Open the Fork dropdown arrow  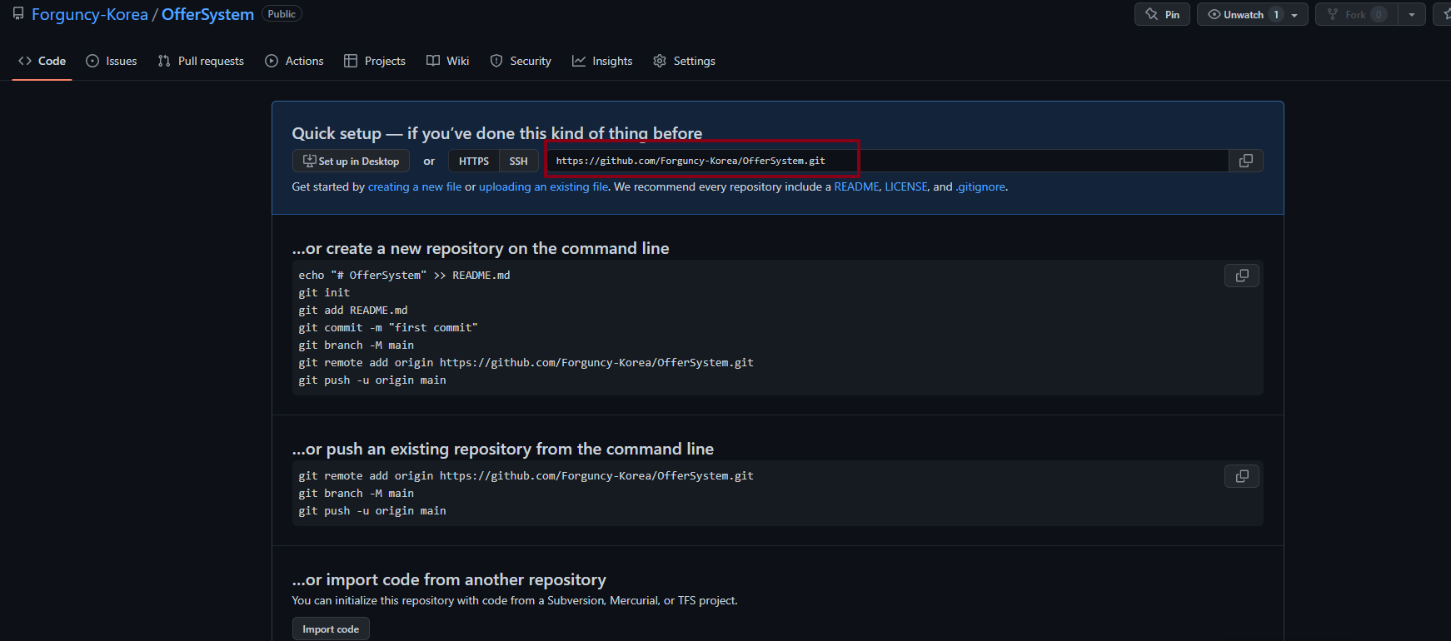[1412, 15]
